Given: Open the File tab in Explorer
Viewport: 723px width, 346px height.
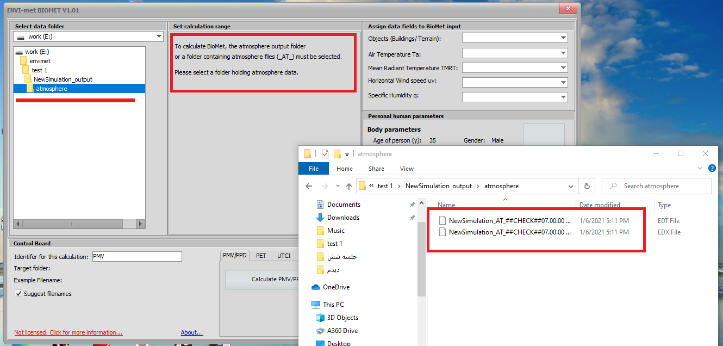Looking at the screenshot, I should (x=314, y=169).
